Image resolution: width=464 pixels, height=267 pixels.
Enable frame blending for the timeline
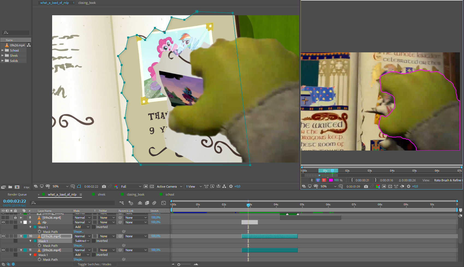[x=147, y=203]
